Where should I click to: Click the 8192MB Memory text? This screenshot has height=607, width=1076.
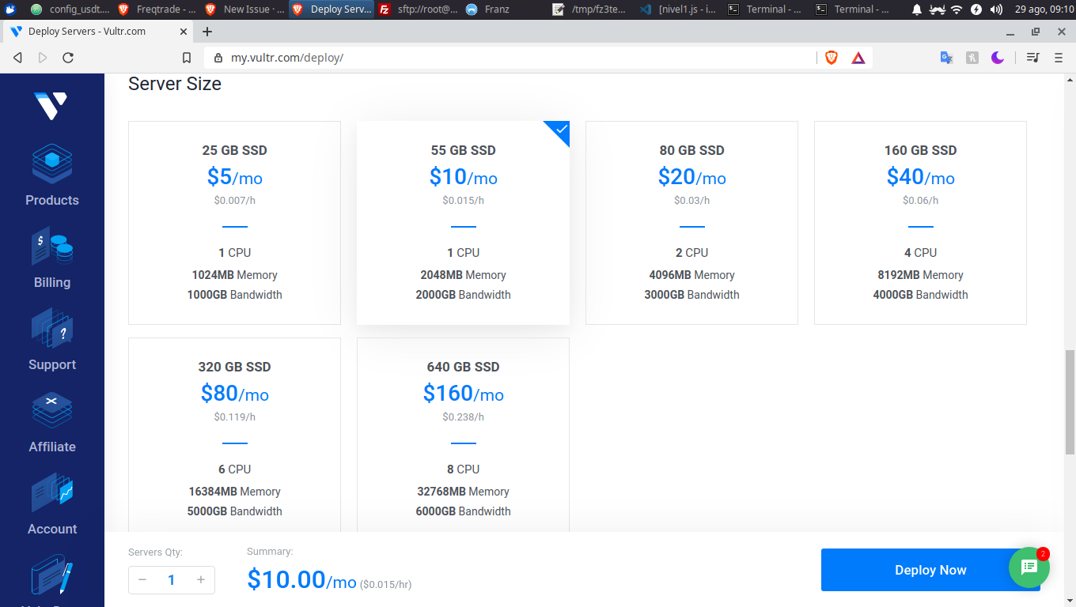[x=920, y=275]
